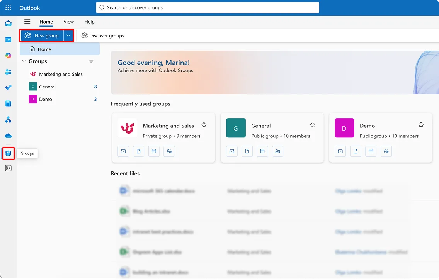This screenshot has height=280, width=439.
Task: Open the Calendar app in the sidebar
Action: [x=8, y=39]
